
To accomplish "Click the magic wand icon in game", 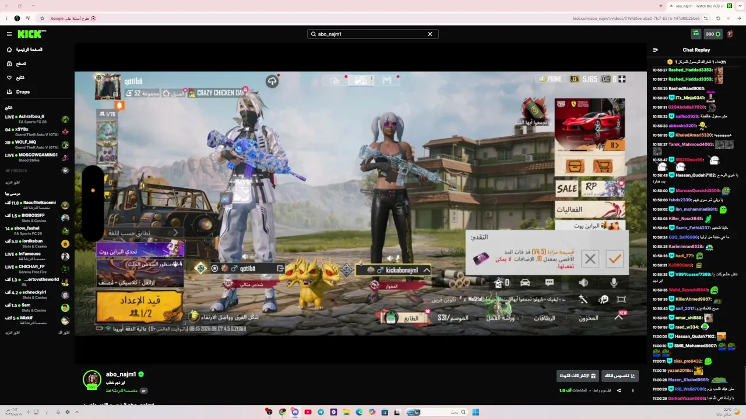I will click(x=583, y=300).
